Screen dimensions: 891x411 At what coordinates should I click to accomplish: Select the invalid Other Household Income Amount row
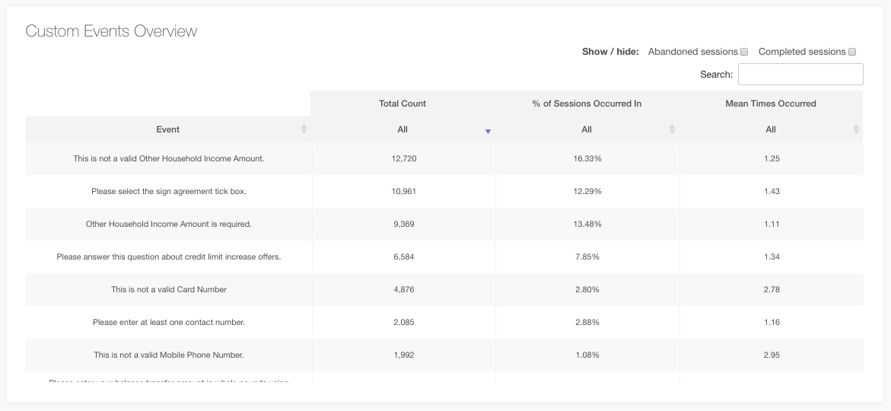coord(168,159)
